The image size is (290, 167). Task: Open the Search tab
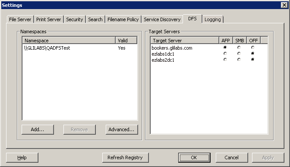[95, 19]
